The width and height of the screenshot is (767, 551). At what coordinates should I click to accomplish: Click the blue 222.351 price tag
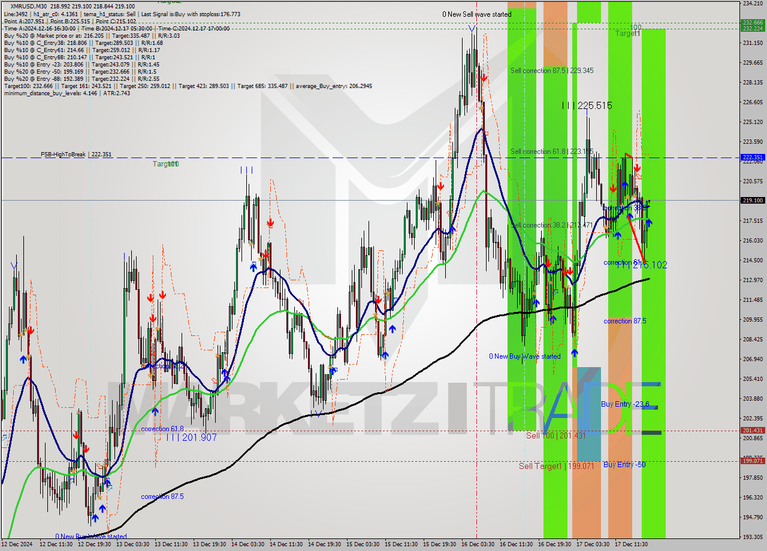752,158
